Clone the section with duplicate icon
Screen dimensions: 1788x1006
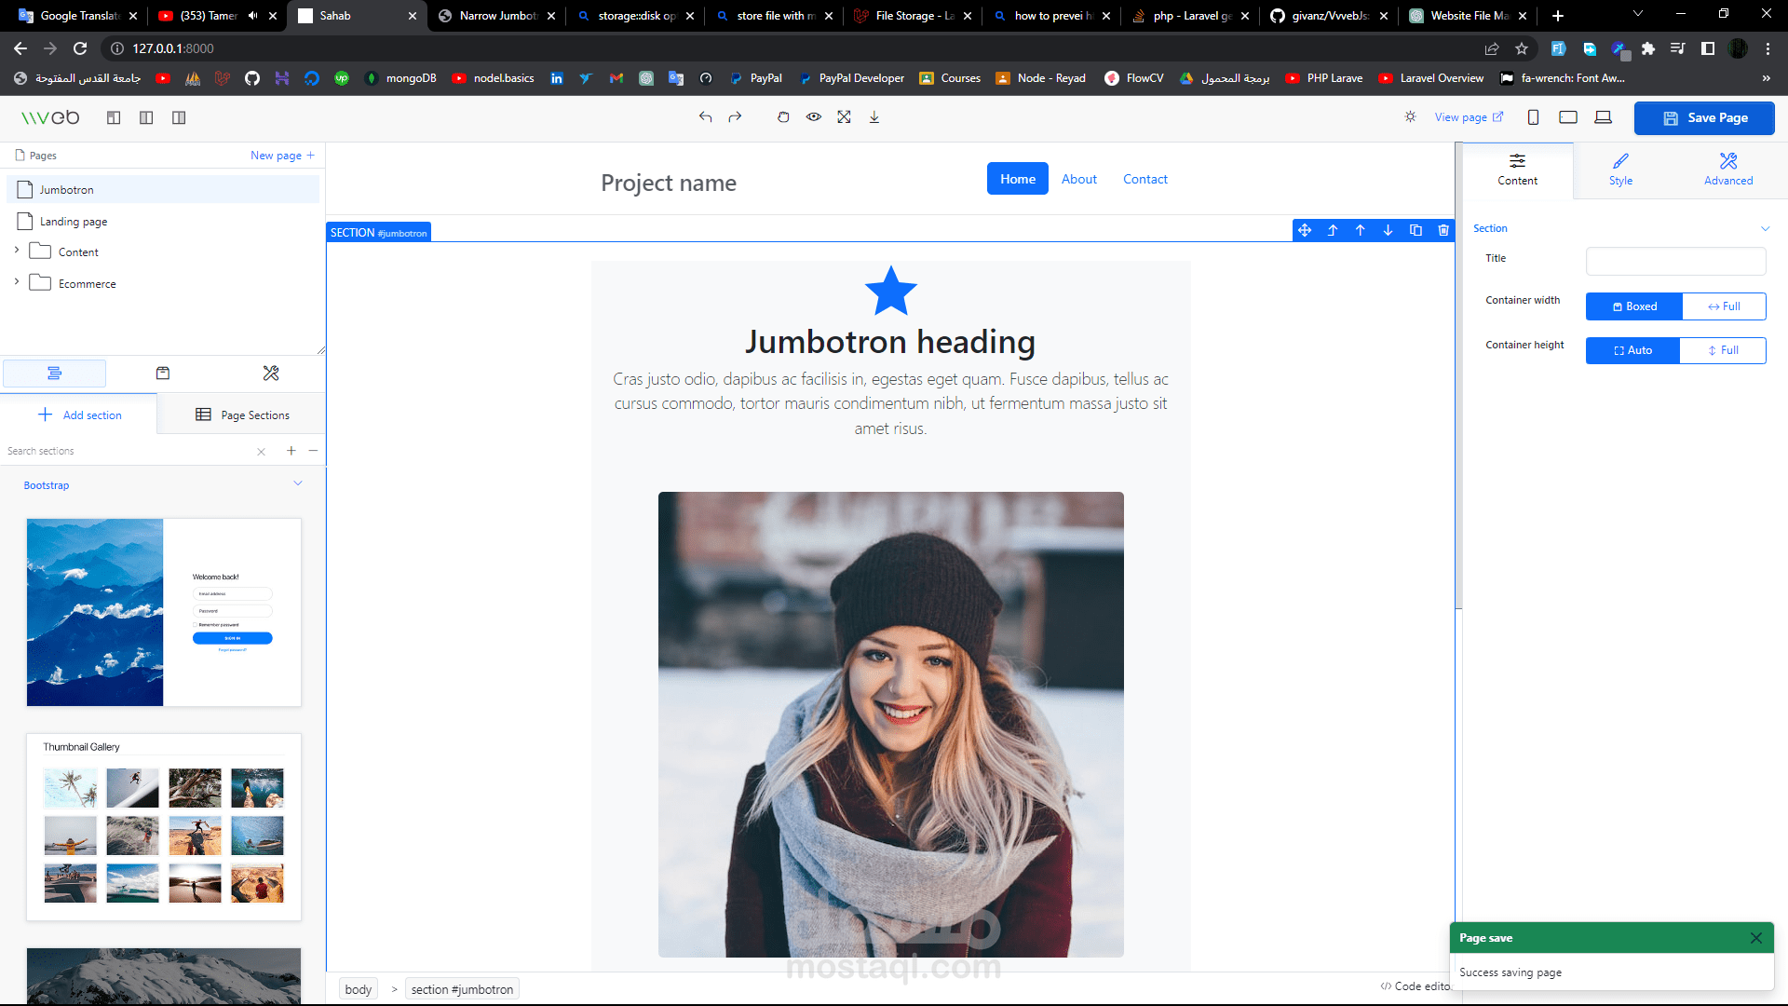click(x=1415, y=231)
